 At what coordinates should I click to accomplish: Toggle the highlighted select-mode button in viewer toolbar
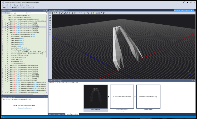(50, 13)
